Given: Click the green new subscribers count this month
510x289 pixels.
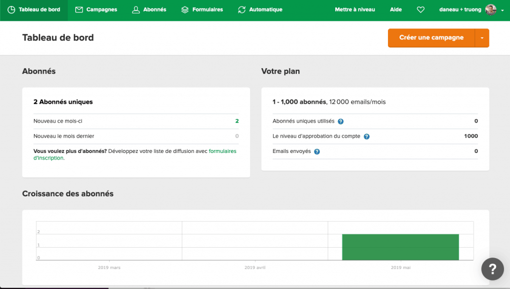Looking at the screenshot, I should click(237, 121).
